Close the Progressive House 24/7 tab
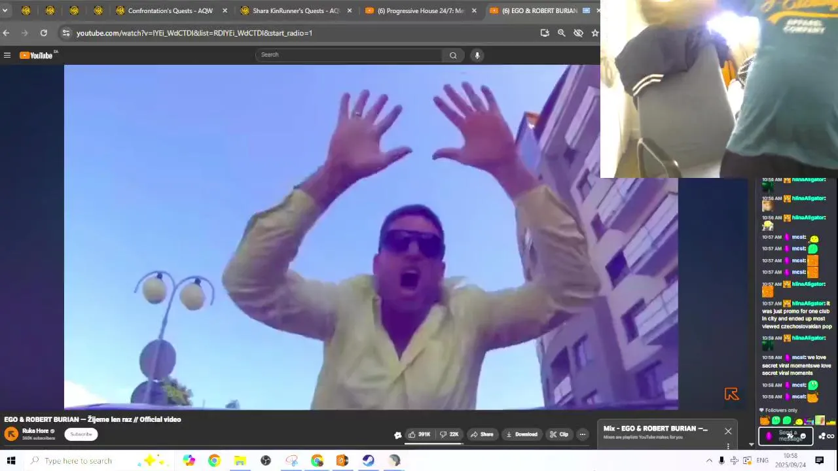The width and height of the screenshot is (838, 471). [x=474, y=10]
